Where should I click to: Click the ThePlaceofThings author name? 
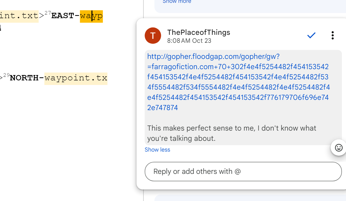[198, 33]
